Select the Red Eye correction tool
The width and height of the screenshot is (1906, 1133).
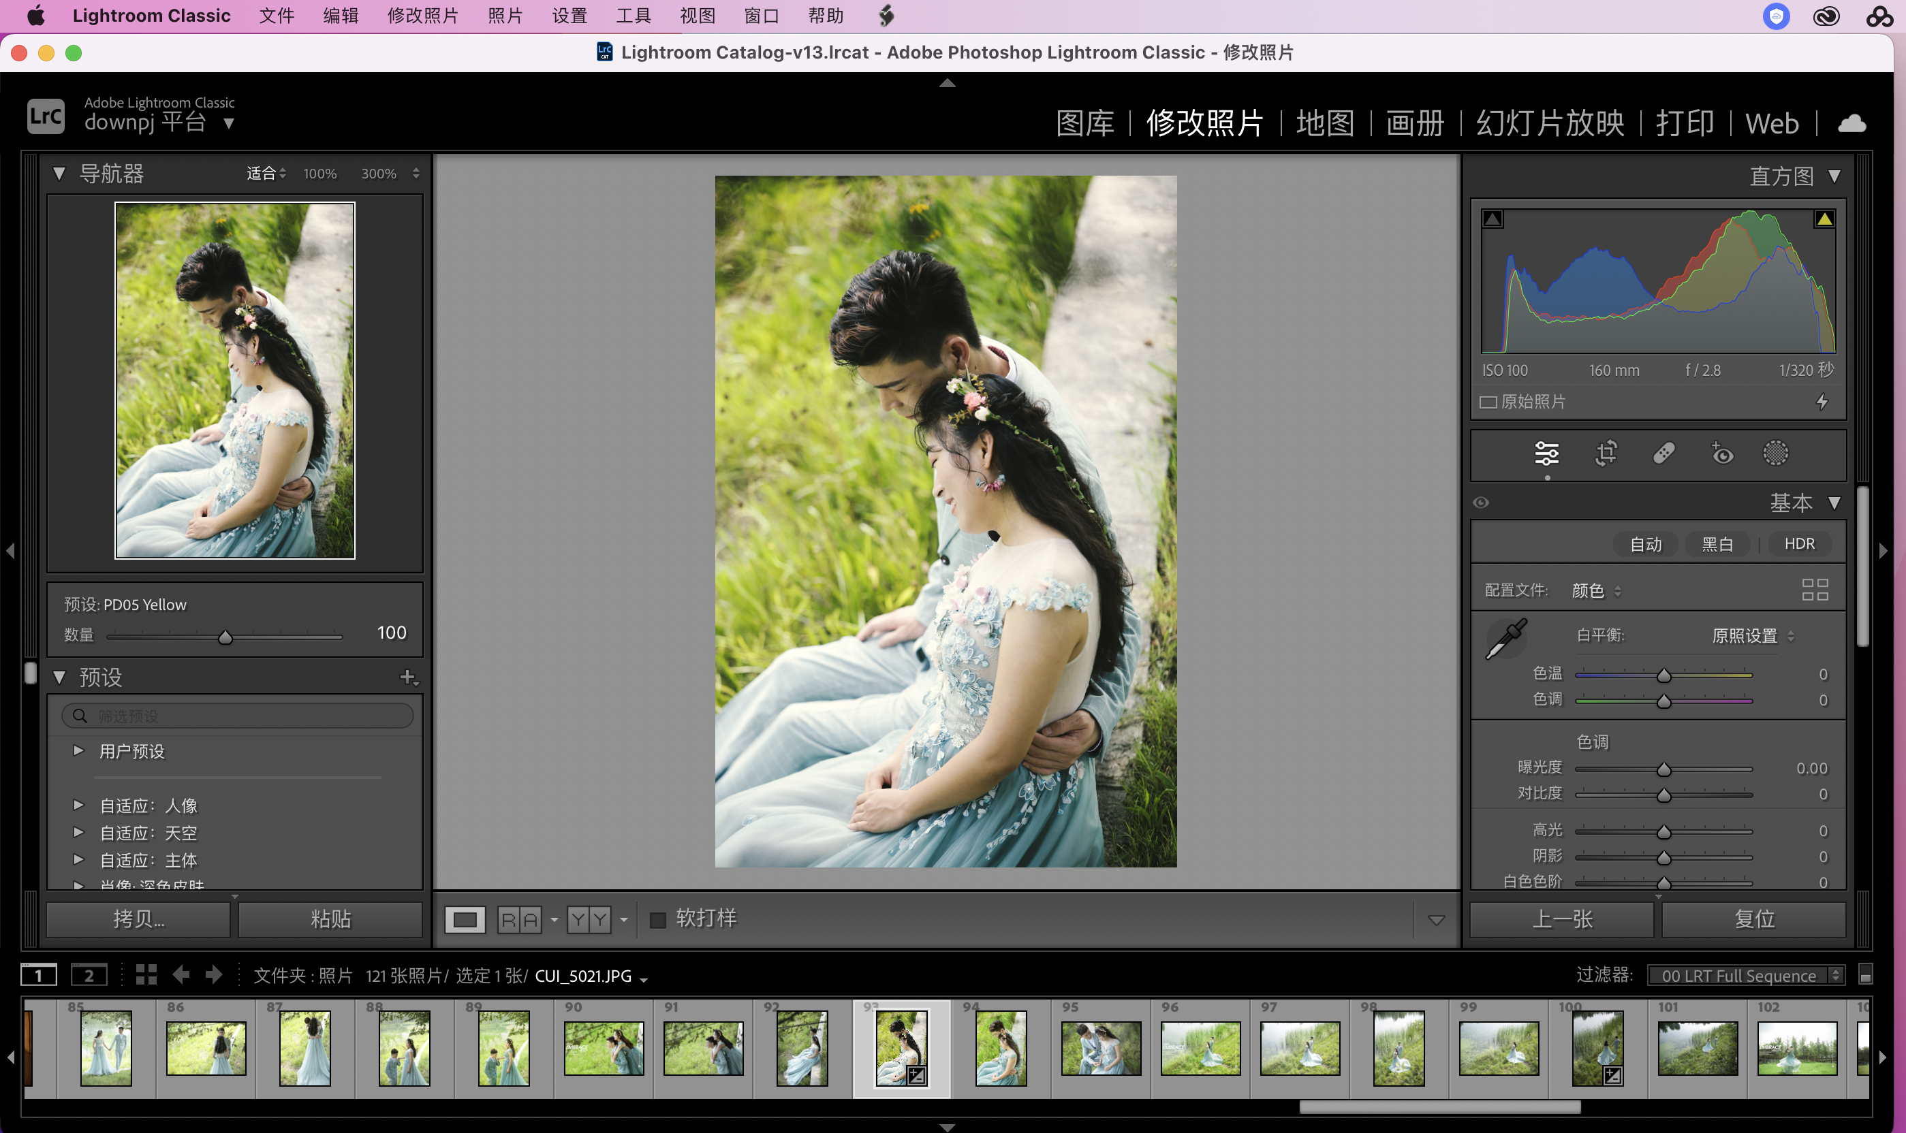pyautogui.click(x=1721, y=453)
